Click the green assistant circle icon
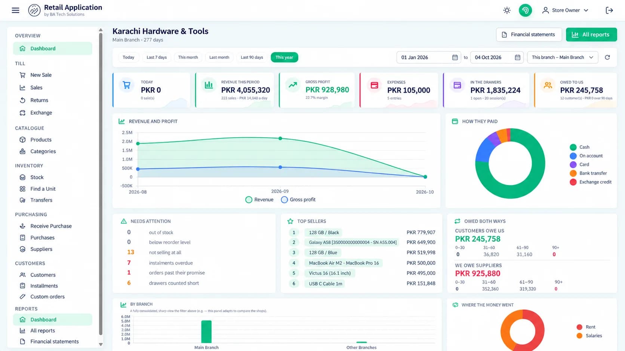The width and height of the screenshot is (625, 351). 525,10
